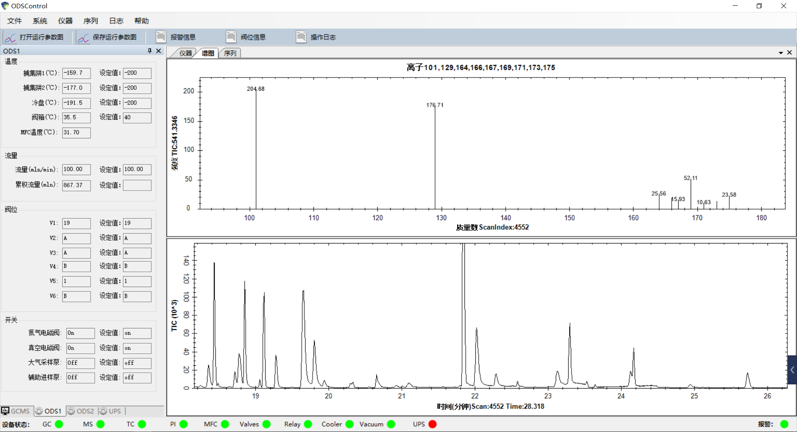The width and height of the screenshot is (797, 432).
Task: Click the nitrogen solenoid valve setpoint 'on' field
Action: coord(137,333)
